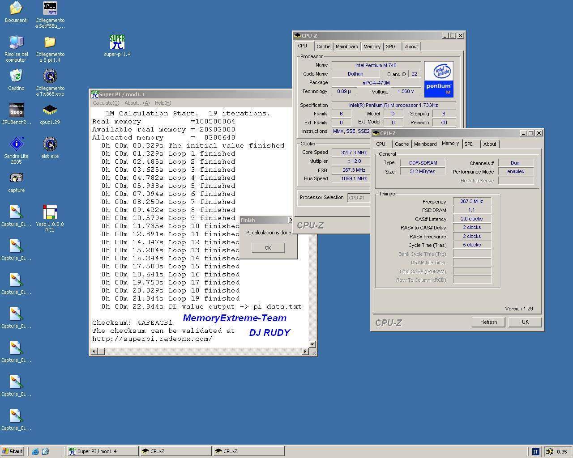
Task: Click OK in the Finish dialog
Action: 268,248
